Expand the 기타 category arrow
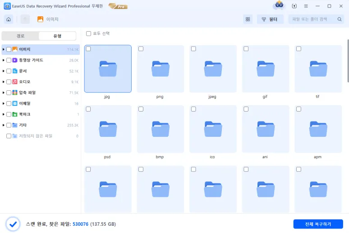This screenshot has width=349, height=233. click(x=4, y=125)
